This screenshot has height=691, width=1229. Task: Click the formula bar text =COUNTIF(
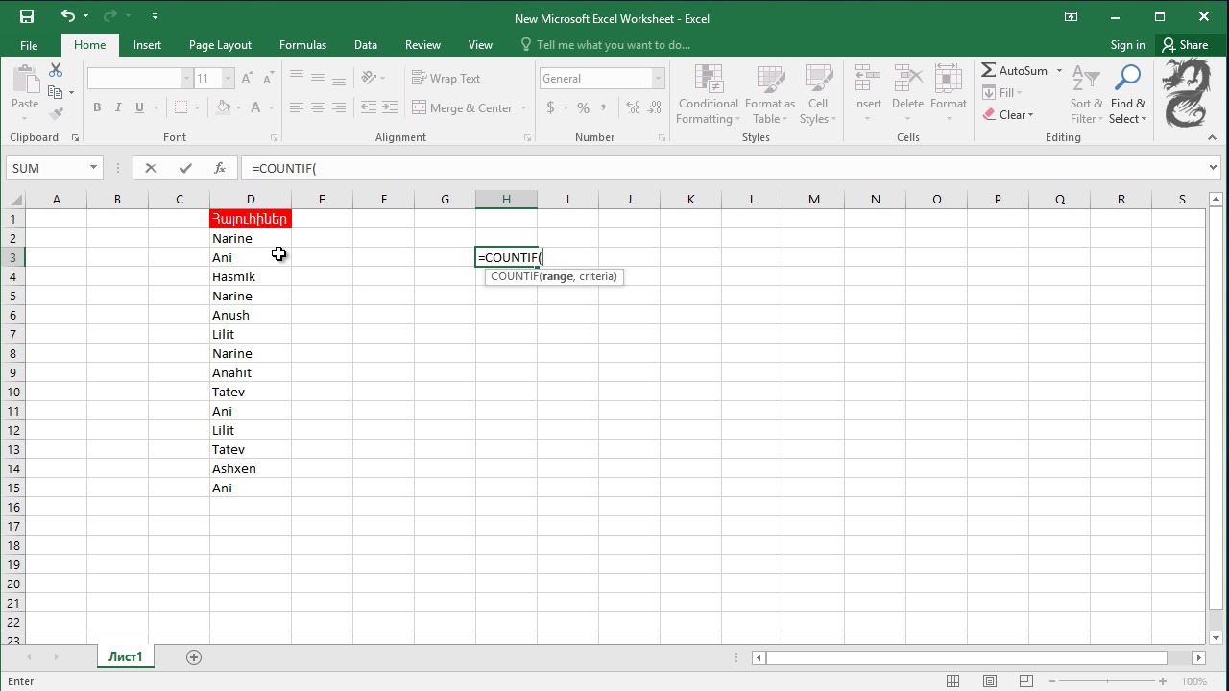[284, 168]
